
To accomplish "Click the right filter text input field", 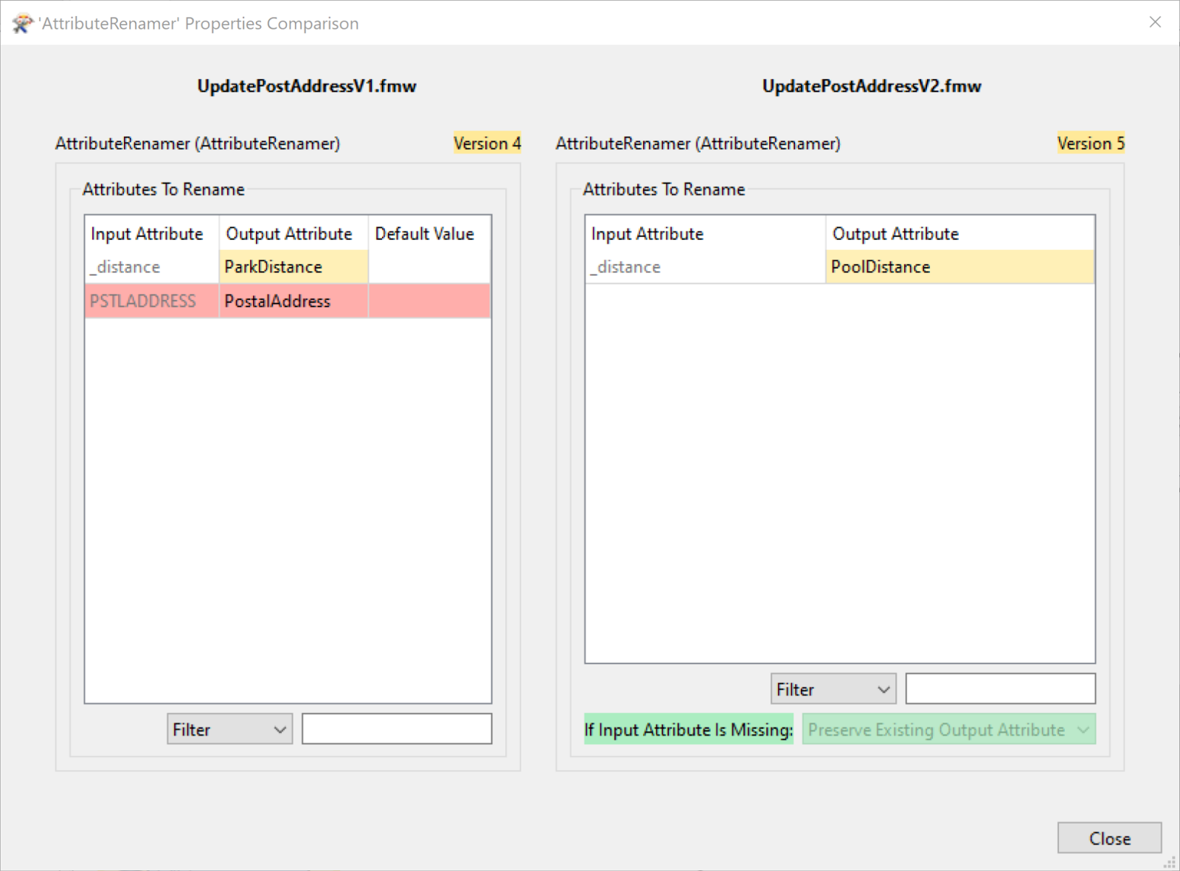I will coord(1000,688).
